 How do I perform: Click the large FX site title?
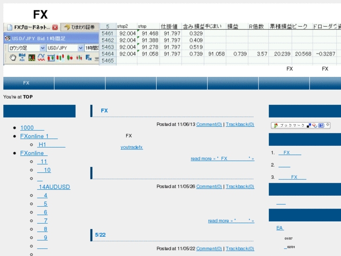click(40, 15)
